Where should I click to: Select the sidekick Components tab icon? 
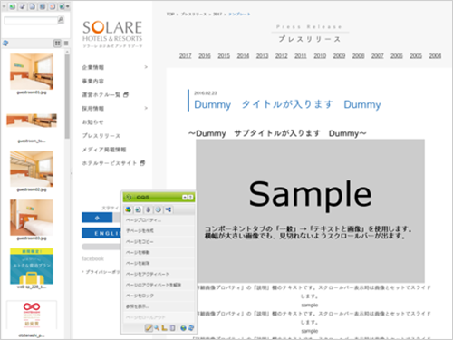pyautogui.click(x=129, y=209)
